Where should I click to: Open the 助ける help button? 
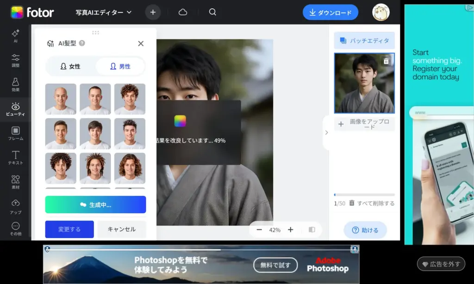tap(365, 230)
